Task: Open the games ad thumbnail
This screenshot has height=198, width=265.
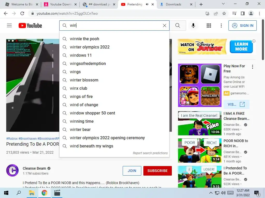Action: point(200,85)
